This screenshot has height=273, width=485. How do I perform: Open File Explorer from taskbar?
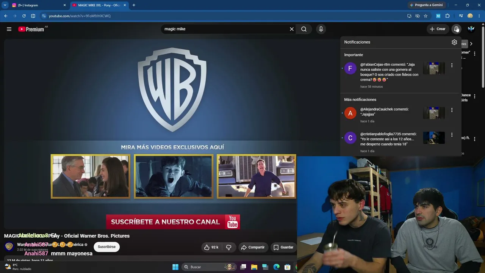point(254,267)
